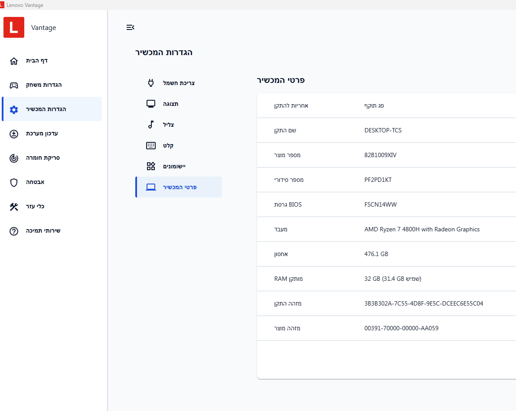Open home page via house icon
The height and width of the screenshot is (411, 516).
(14, 61)
